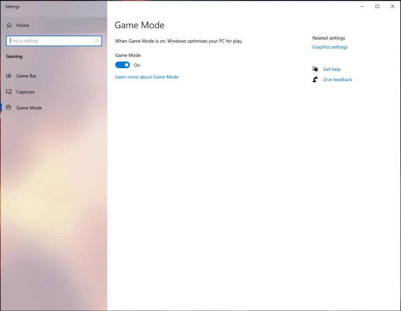This screenshot has height=311, width=401.
Task: Maximize the Settings window
Action: [377, 6]
